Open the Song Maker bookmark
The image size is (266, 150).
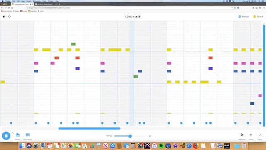[32, 11]
